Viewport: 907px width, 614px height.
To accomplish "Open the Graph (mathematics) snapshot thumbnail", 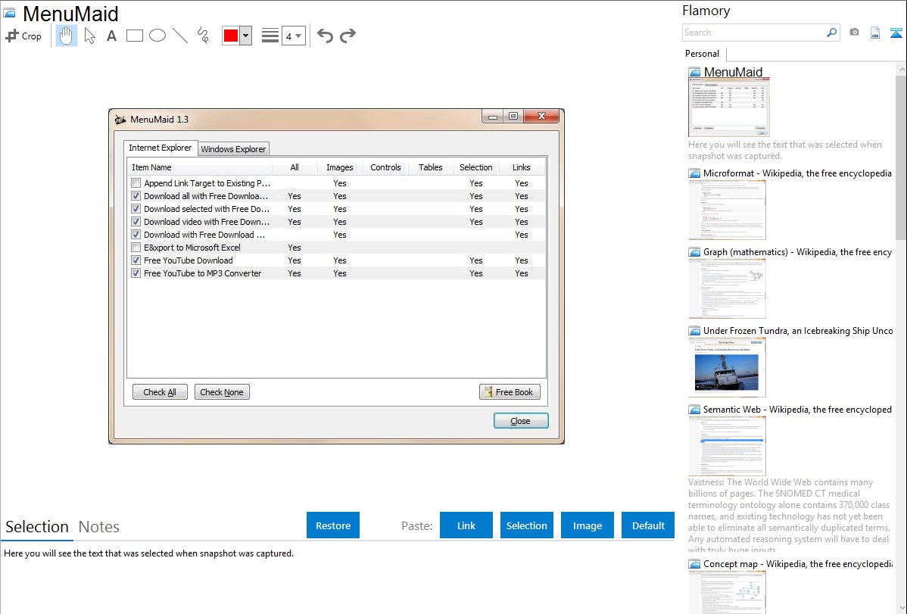I will point(727,288).
